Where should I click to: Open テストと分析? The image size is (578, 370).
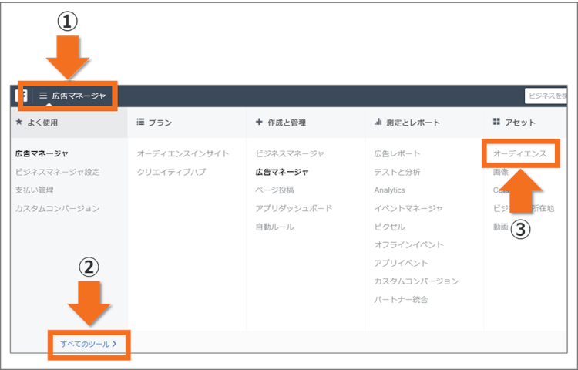click(x=397, y=172)
